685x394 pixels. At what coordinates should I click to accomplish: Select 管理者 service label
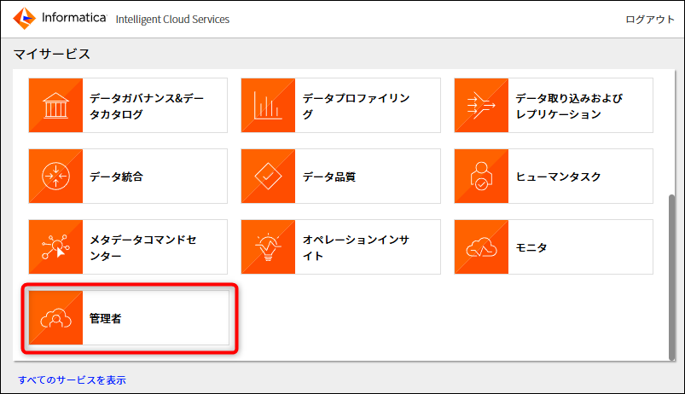tap(105, 318)
